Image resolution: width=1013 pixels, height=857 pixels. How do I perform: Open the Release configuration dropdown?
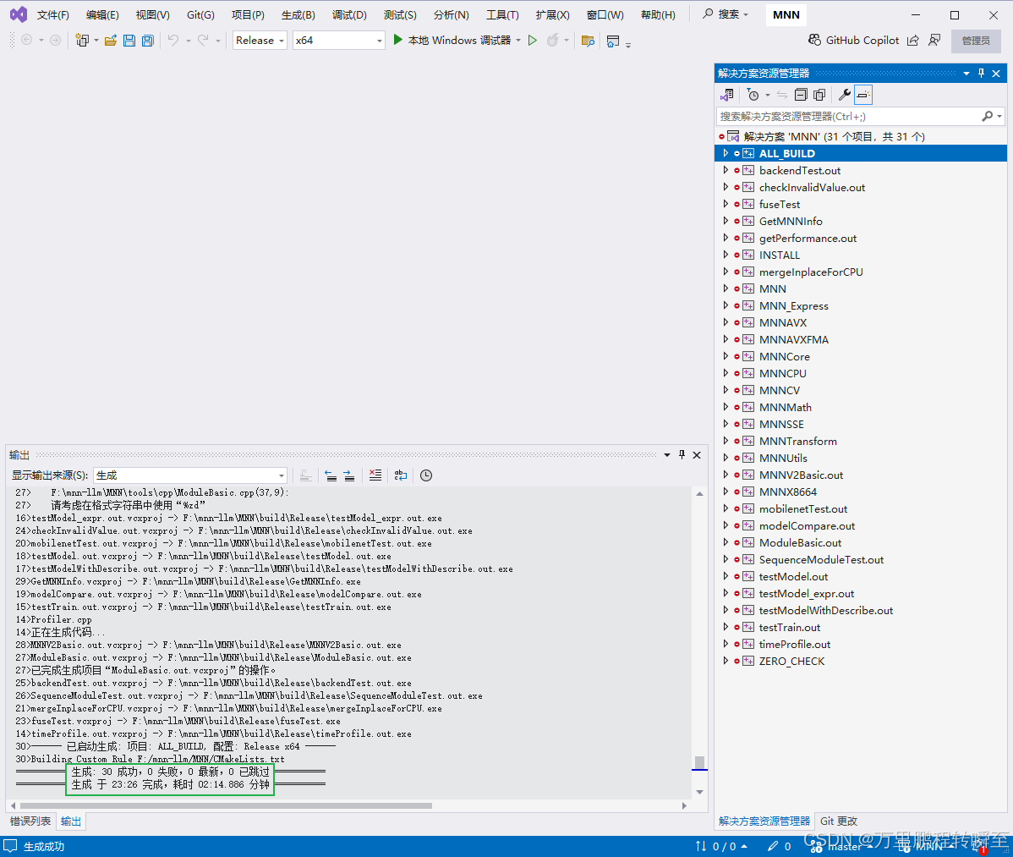click(260, 40)
